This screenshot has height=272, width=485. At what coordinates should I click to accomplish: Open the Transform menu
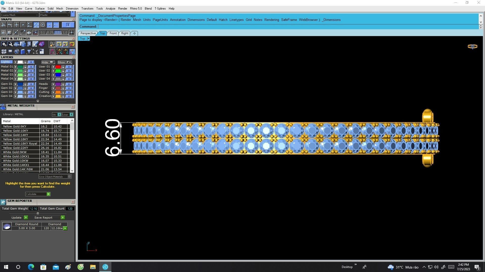click(87, 9)
